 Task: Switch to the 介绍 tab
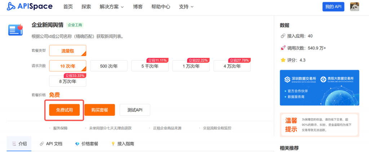19,144
